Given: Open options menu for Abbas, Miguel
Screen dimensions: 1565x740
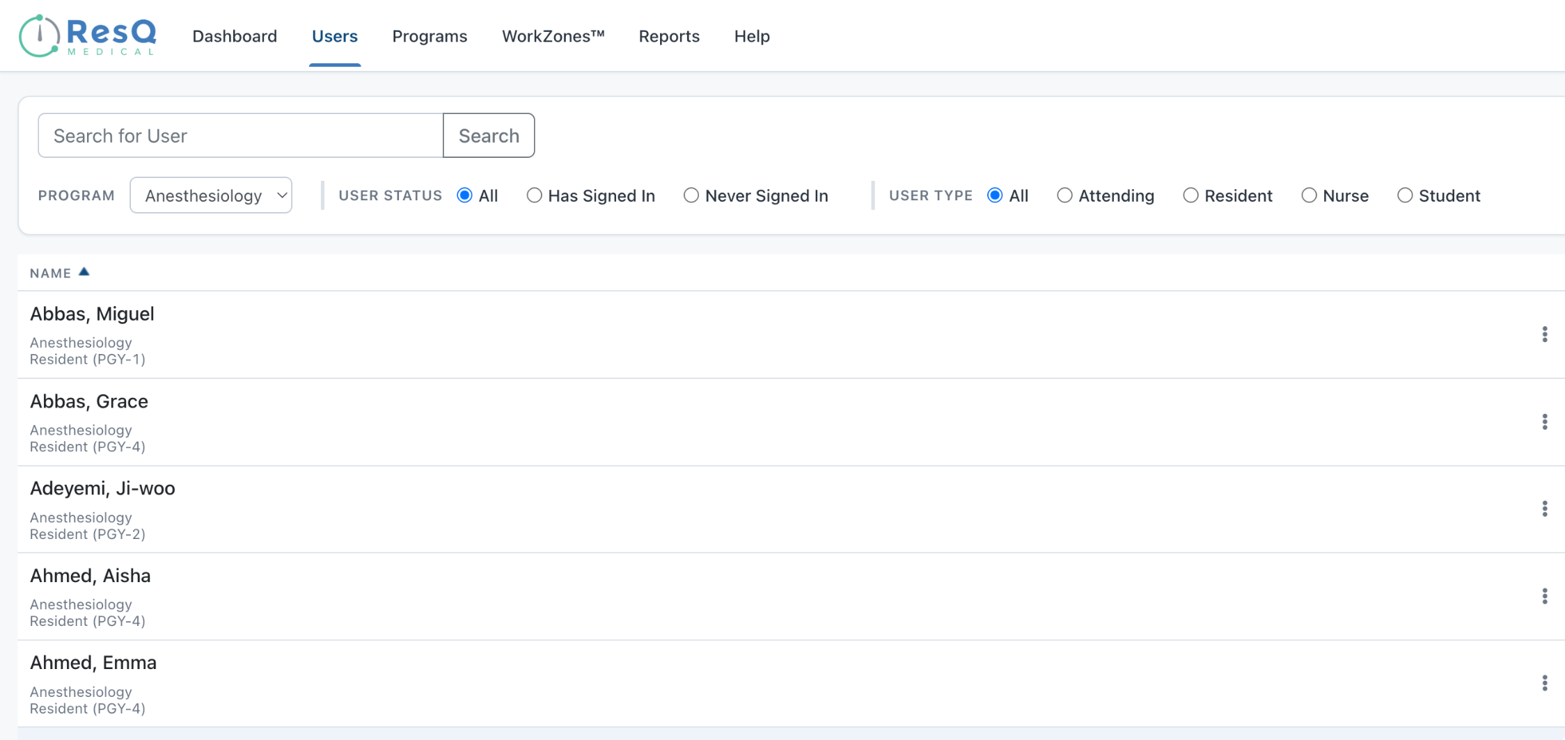Looking at the screenshot, I should [1544, 335].
